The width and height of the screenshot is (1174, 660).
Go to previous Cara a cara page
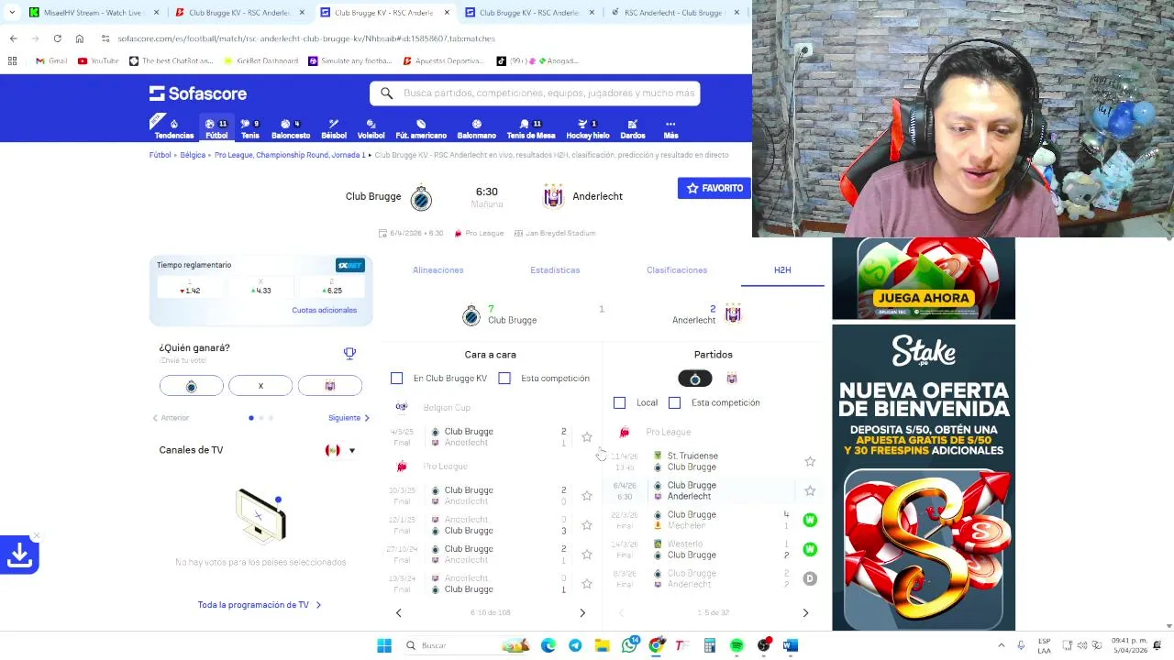[398, 612]
